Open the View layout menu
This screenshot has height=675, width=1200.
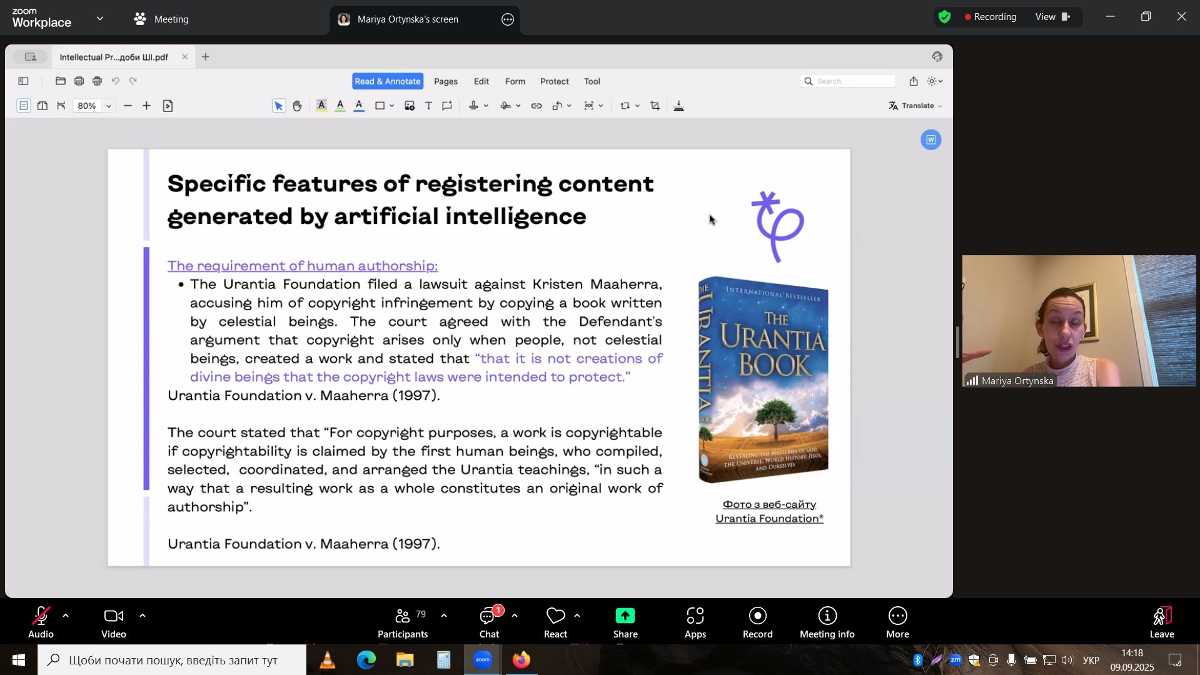(1052, 17)
